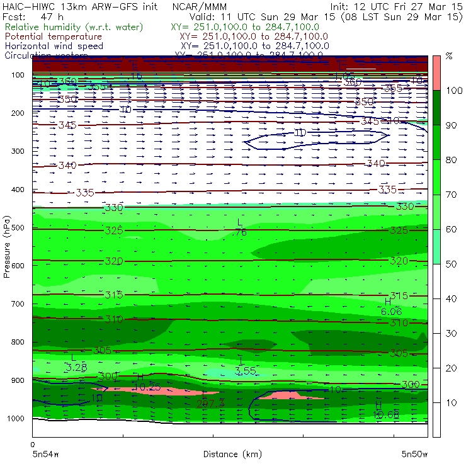Click the colorbar '50' label
This screenshot has width=466, height=466.
click(x=451, y=264)
